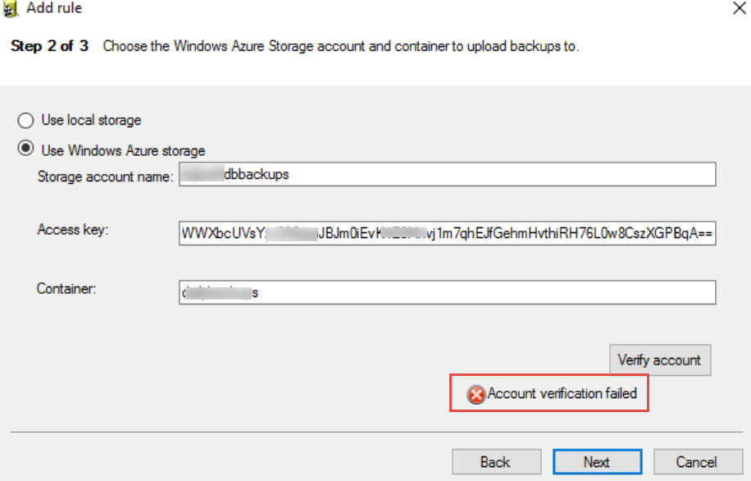Click the 'Storage account name:' label

[x=105, y=176]
